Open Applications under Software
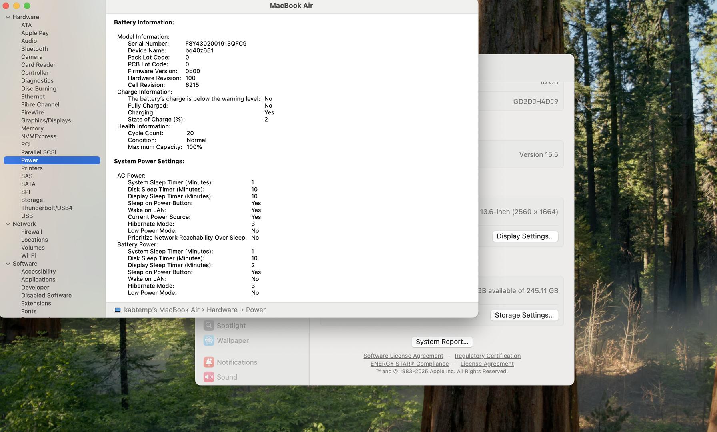 [x=38, y=280]
